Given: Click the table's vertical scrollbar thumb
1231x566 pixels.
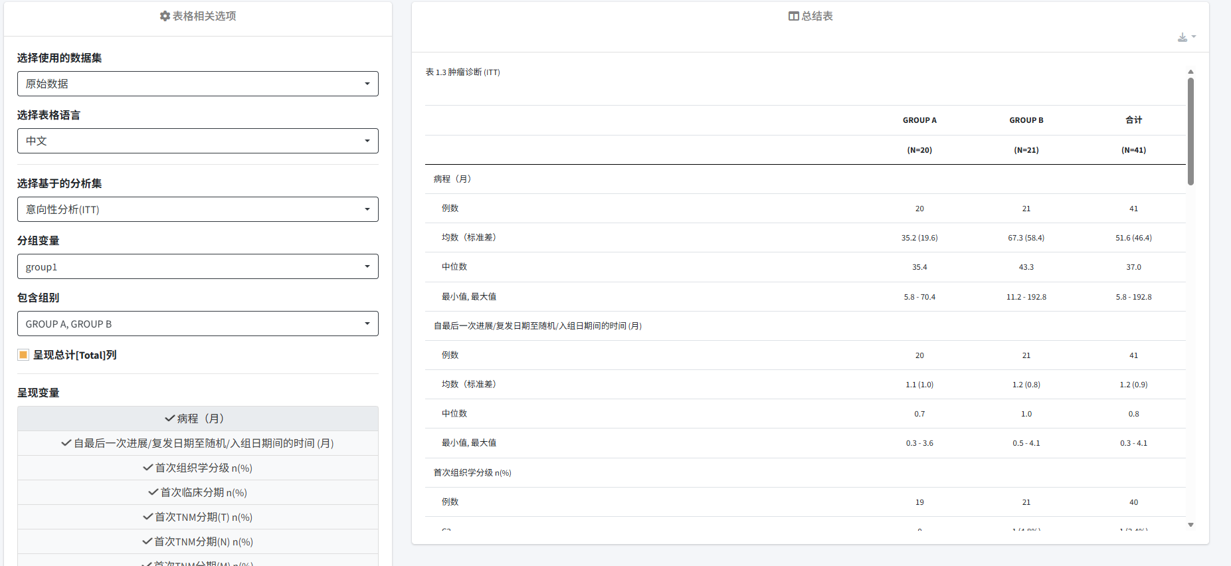Looking at the screenshot, I should 1190,131.
